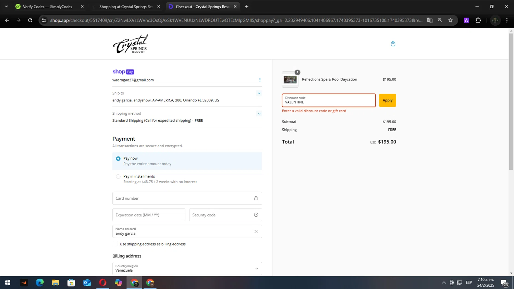Open the Windows Start menu
Screen dimensions: 514x289
8,283
